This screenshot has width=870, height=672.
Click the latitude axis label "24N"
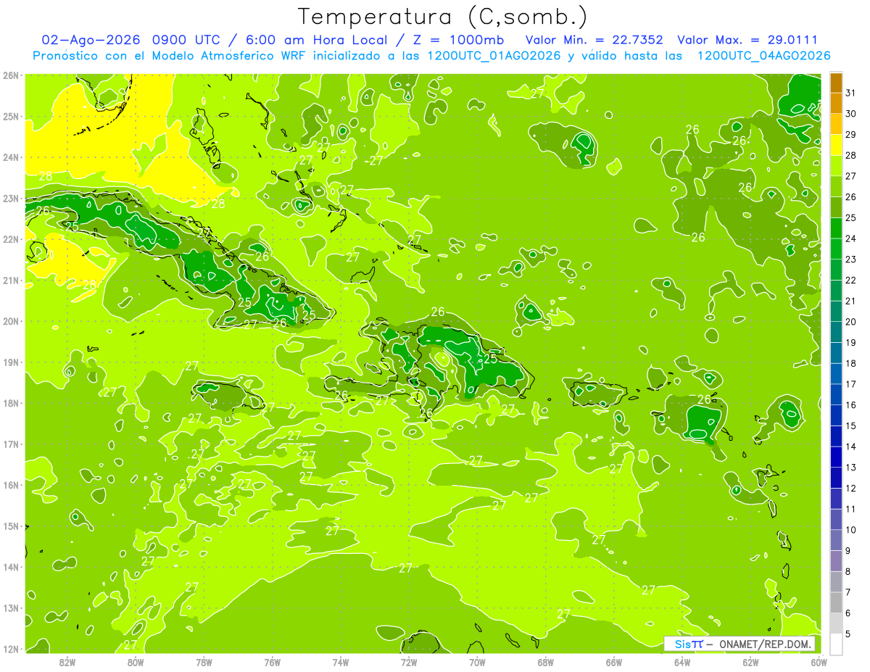tap(11, 157)
